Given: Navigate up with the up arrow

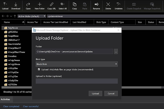Looking at the screenshot, I should coord(15,16).
